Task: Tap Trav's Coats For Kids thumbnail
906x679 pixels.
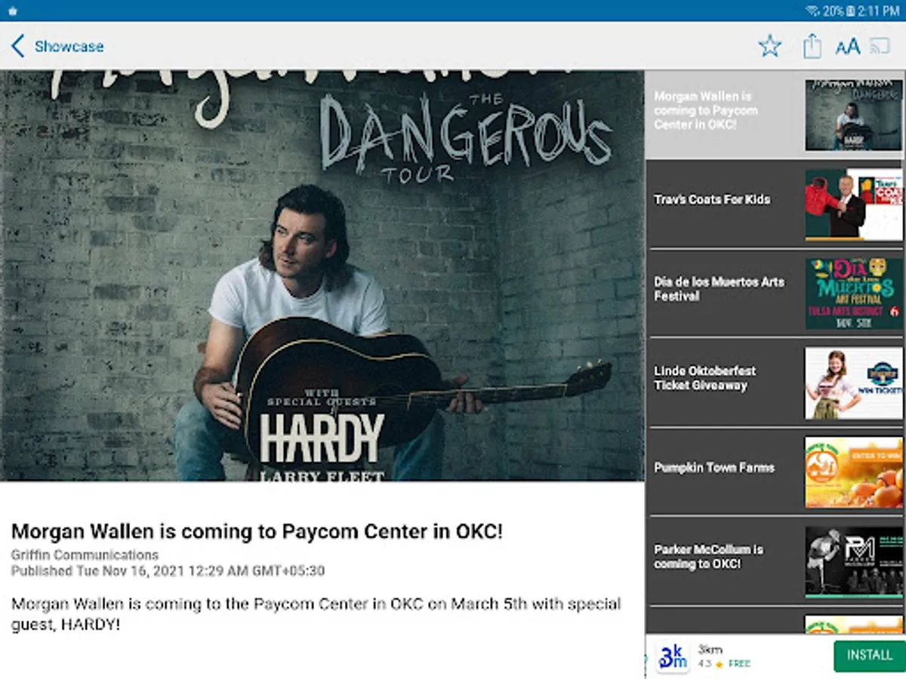Action: tap(854, 204)
